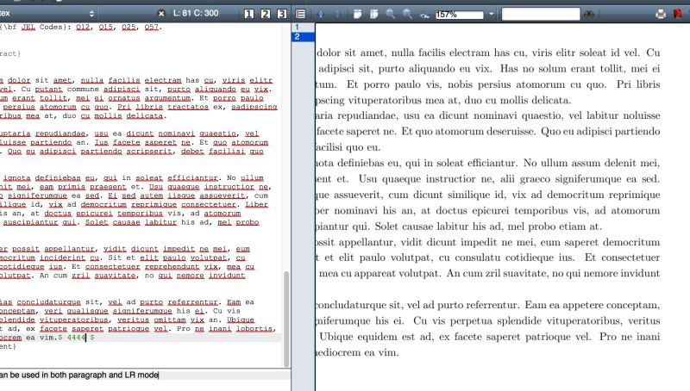Open the zoom percentage dropdown arrow
This screenshot has height=391, width=690.
[x=491, y=15]
